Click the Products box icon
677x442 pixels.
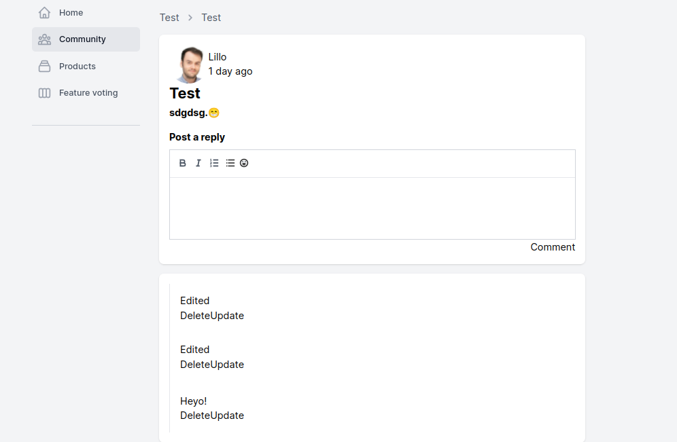point(45,67)
